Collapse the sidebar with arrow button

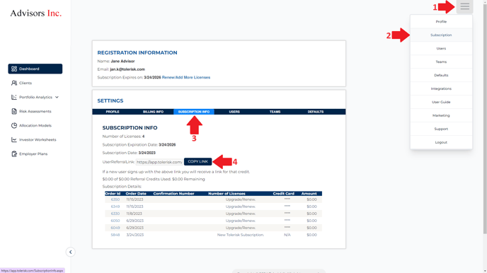click(71, 252)
